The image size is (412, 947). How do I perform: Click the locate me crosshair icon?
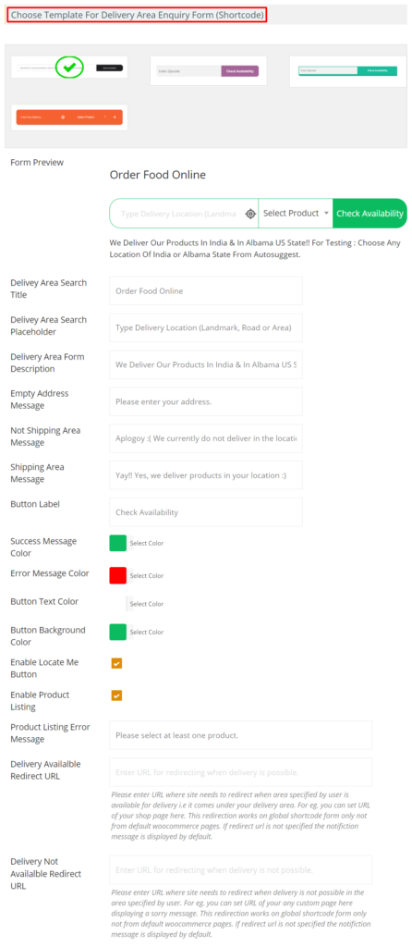(x=250, y=214)
